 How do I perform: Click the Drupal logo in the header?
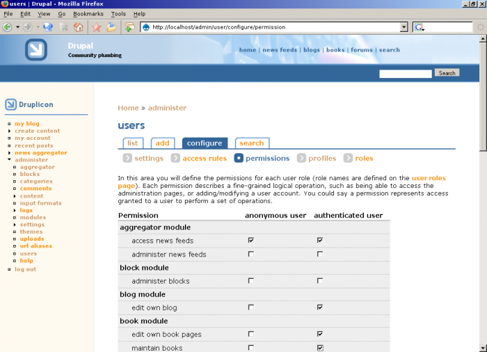pyautogui.click(x=36, y=49)
